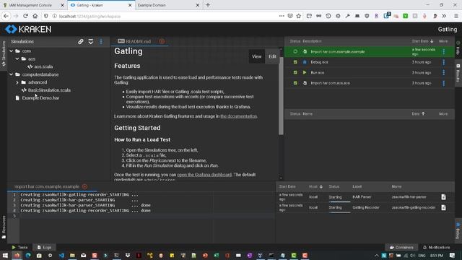462x260 pixels.
Task: Switch README to View mode
Action: 256,56
